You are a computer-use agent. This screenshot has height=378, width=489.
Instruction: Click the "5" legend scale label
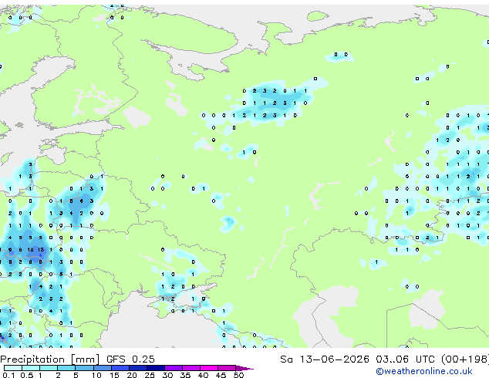click(x=76, y=375)
